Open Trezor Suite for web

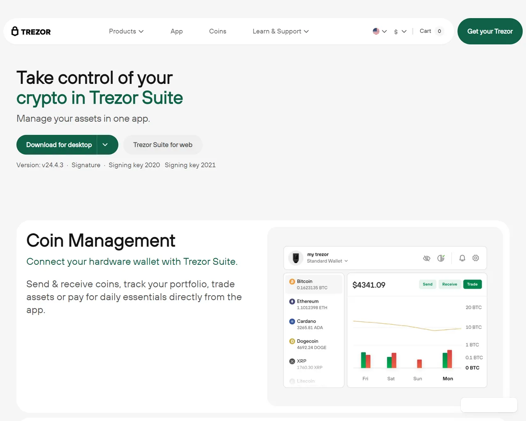tap(163, 145)
